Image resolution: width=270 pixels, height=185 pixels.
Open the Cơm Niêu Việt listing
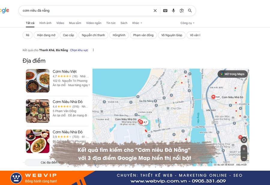pos(64,72)
